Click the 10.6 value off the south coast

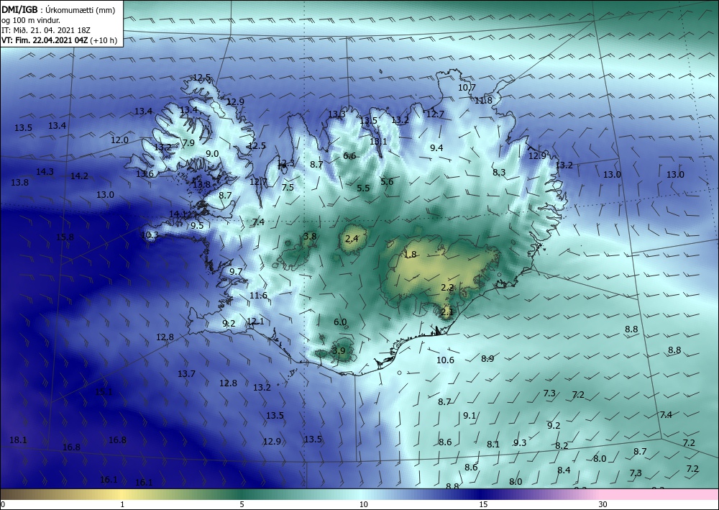(x=445, y=360)
